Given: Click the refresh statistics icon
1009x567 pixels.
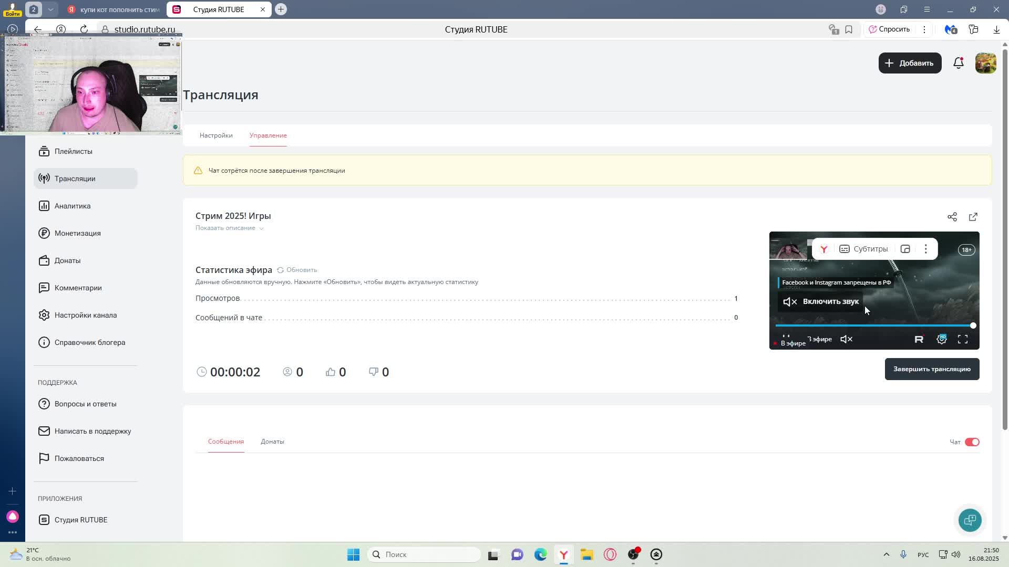Looking at the screenshot, I should [281, 270].
